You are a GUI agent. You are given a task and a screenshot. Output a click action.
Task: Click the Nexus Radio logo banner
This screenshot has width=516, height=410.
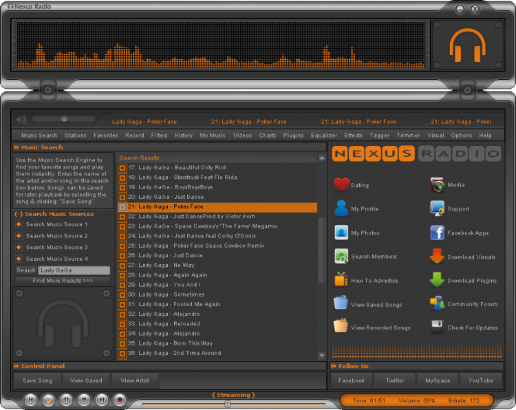point(416,153)
